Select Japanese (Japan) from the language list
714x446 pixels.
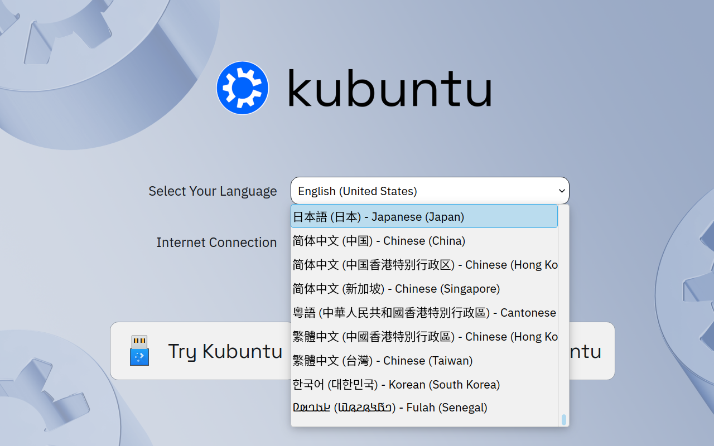[x=424, y=216]
